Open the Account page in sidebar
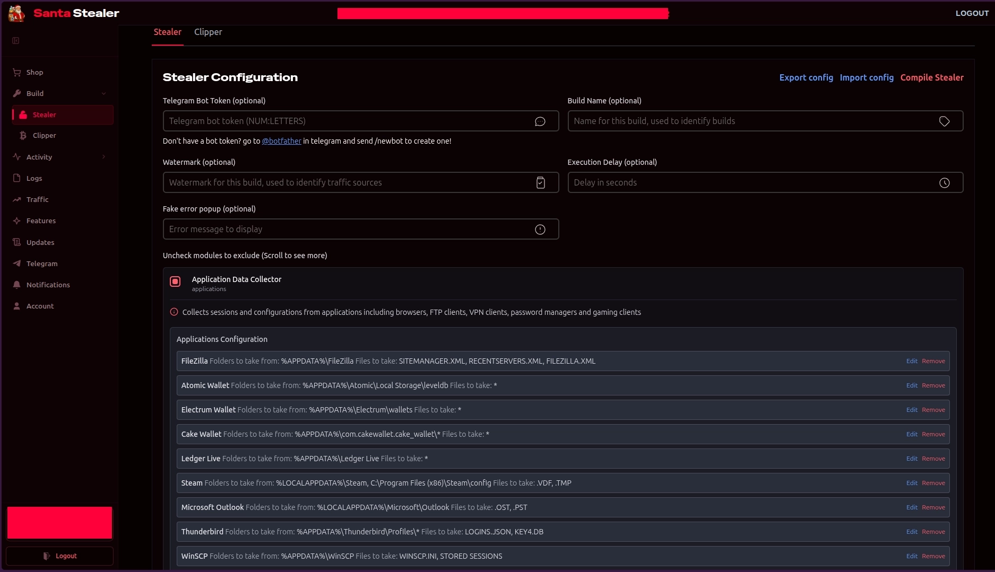995x572 pixels. [x=40, y=306]
